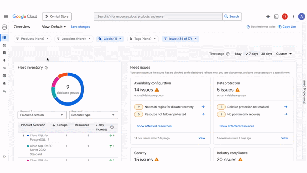Click the orange segment of donut chart
The image size is (307, 173).
(63, 75)
